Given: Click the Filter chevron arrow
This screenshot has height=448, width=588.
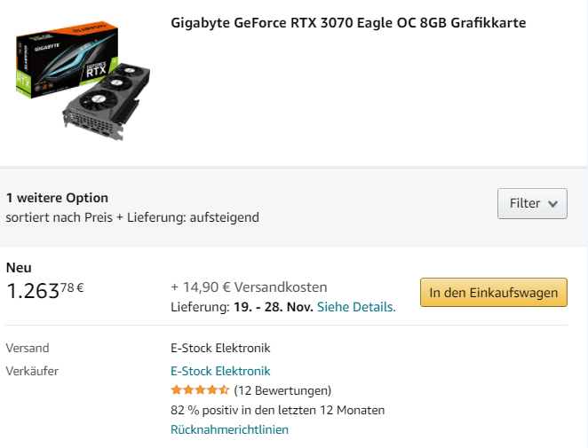Looking at the screenshot, I should pos(552,204).
